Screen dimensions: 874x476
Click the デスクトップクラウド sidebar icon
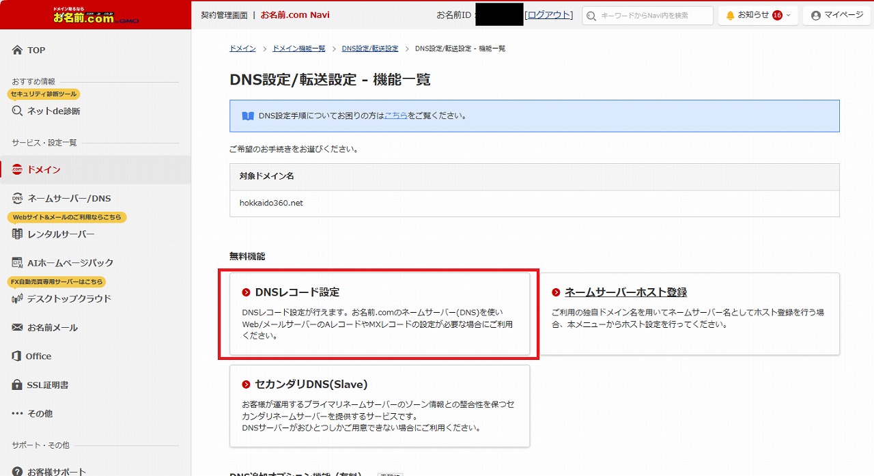coord(17,298)
